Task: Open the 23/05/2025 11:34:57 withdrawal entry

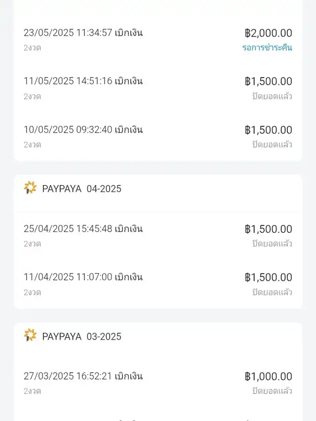Action: pos(83,33)
